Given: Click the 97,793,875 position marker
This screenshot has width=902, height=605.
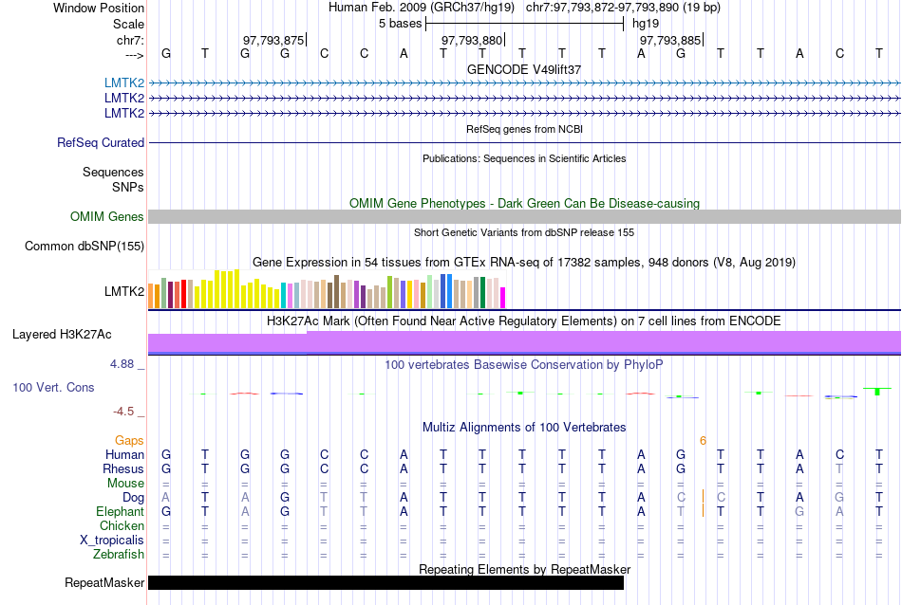Looking at the screenshot, I should coord(273,40).
